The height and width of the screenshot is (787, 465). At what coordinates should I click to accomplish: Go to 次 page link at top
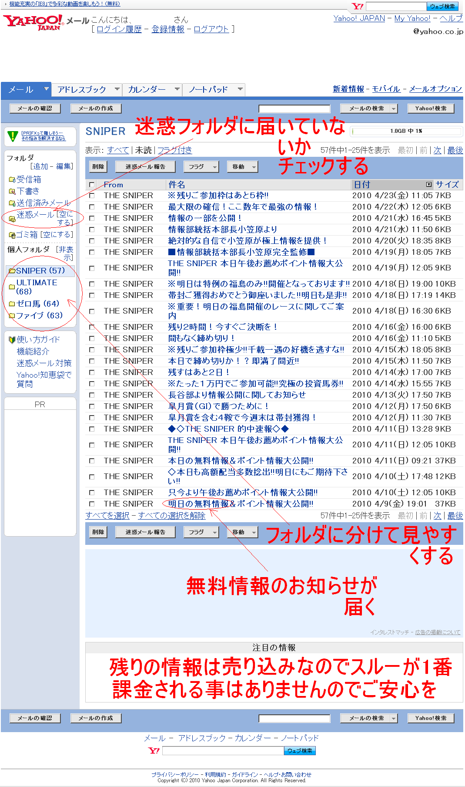pos(437,150)
